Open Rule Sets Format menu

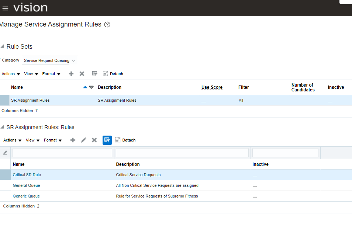coord(51,74)
